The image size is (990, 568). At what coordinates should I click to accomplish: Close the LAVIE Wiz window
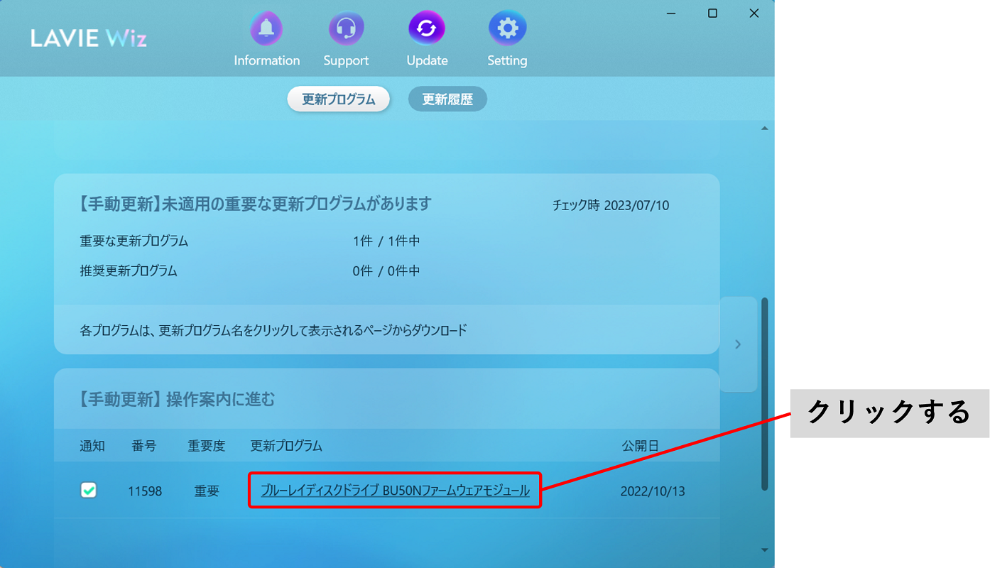pyautogui.click(x=754, y=13)
